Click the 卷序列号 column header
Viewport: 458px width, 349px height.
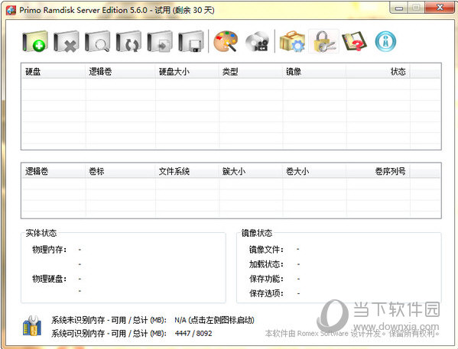378,171
